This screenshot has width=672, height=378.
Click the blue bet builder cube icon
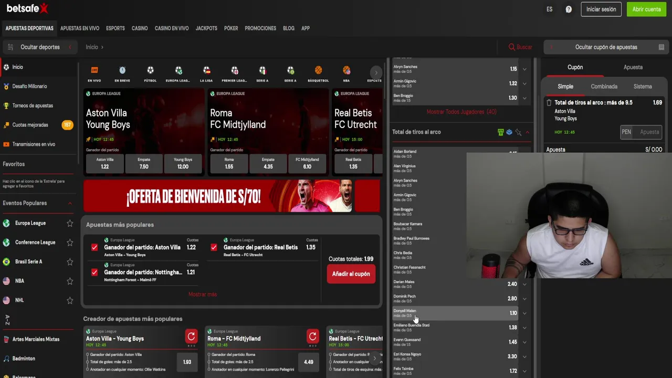(x=509, y=132)
